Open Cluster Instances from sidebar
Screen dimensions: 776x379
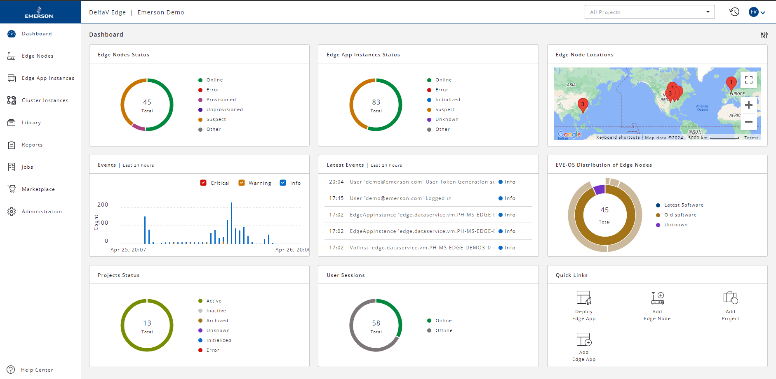[45, 100]
